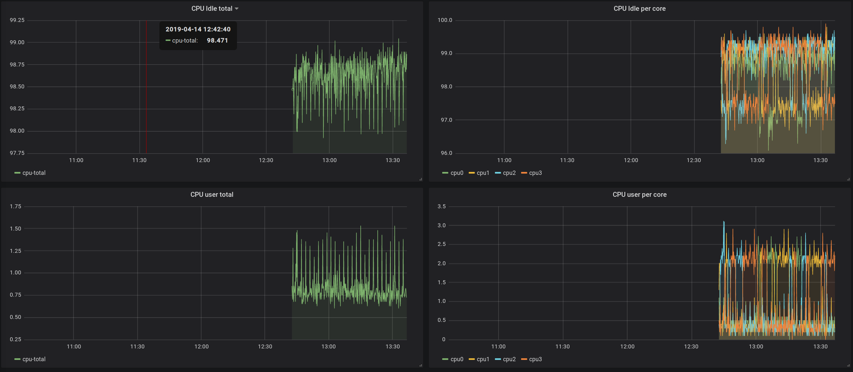Image resolution: width=853 pixels, height=372 pixels.
Task: Open blue cpu2 color swatch in user per core legend
Action: (498, 359)
